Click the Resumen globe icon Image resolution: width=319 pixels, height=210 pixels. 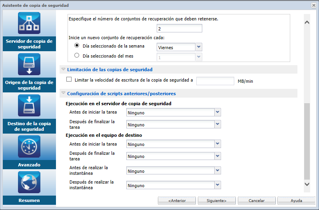pyautogui.click(x=29, y=182)
